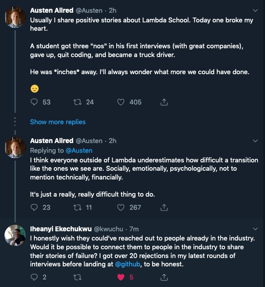Share the first Austen Allred tweet
This screenshot has width=265, height=287.
click(x=164, y=102)
